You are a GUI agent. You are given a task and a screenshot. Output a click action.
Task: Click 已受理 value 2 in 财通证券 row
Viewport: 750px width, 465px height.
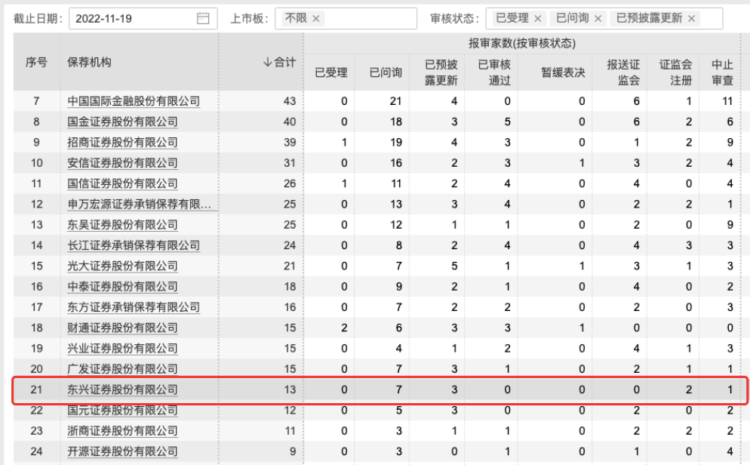click(344, 327)
